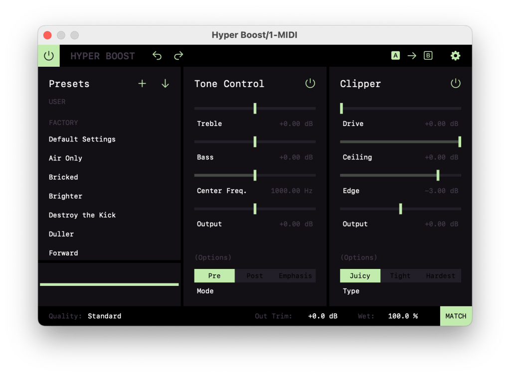Choose the Brighter factory preset
Screen dimensions: 510x376
coord(66,196)
